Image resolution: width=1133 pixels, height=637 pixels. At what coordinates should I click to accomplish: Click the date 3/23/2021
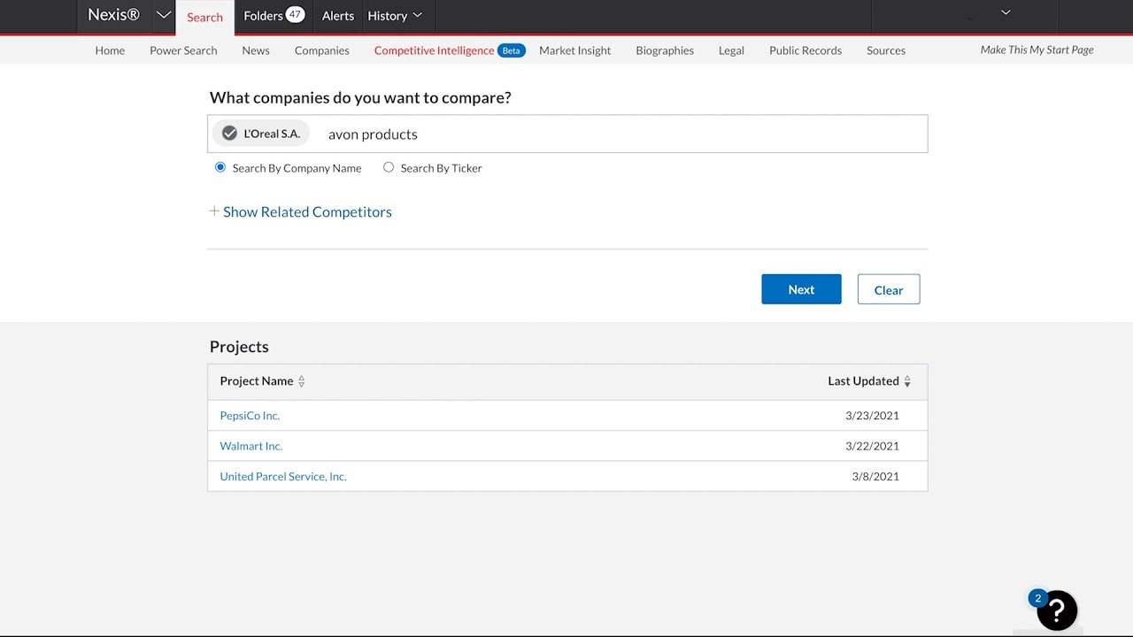pos(872,416)
